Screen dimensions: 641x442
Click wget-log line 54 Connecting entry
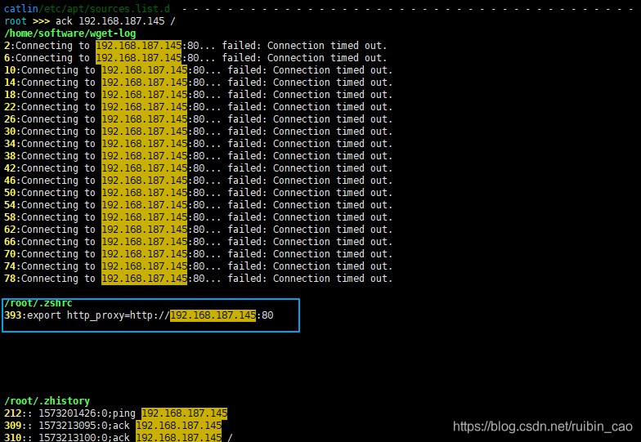(x=198, y=204)
